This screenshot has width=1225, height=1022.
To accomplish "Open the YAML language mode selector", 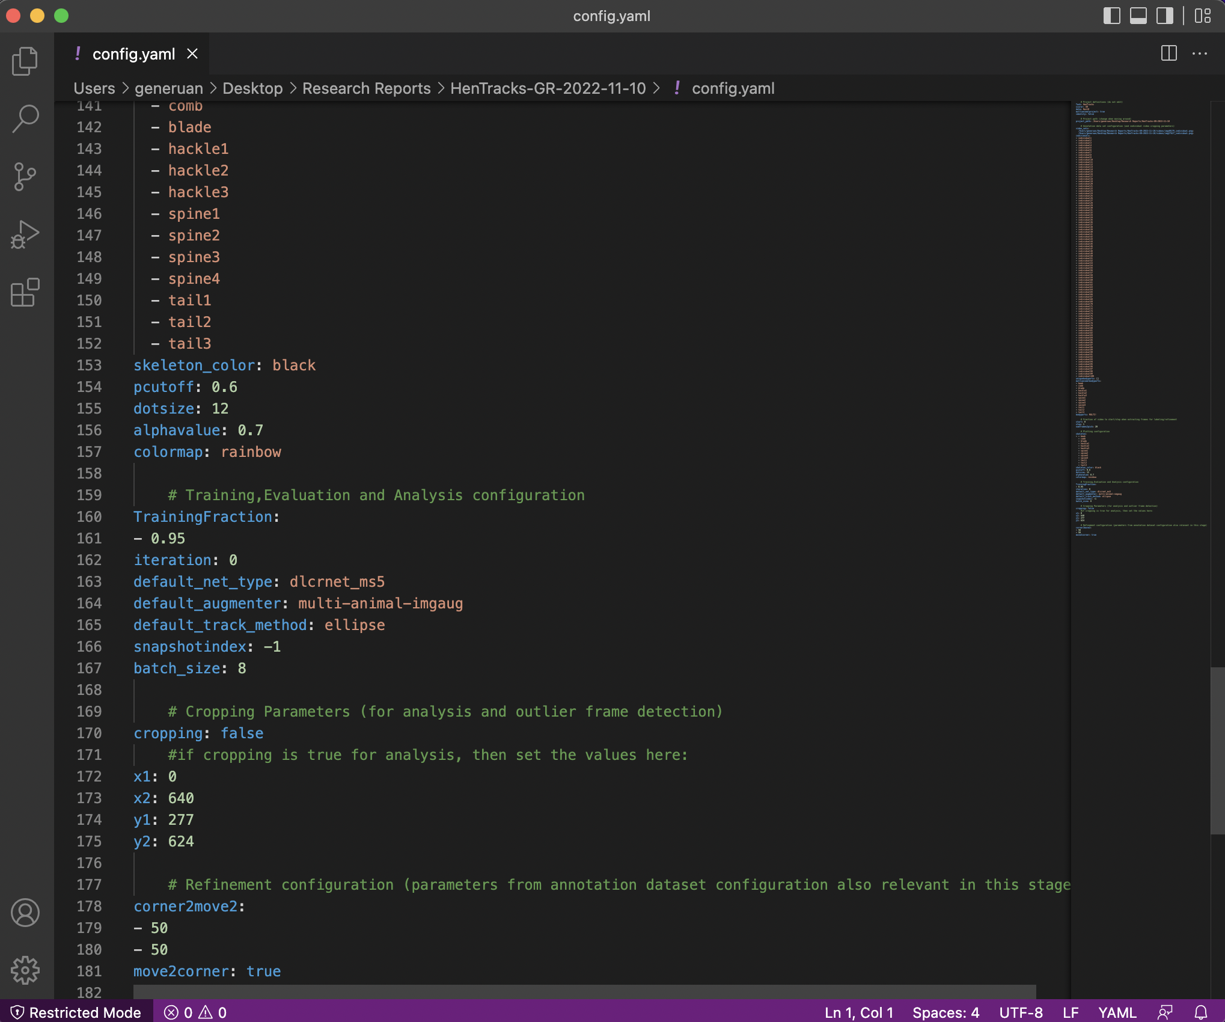I will [1117, 1012].
